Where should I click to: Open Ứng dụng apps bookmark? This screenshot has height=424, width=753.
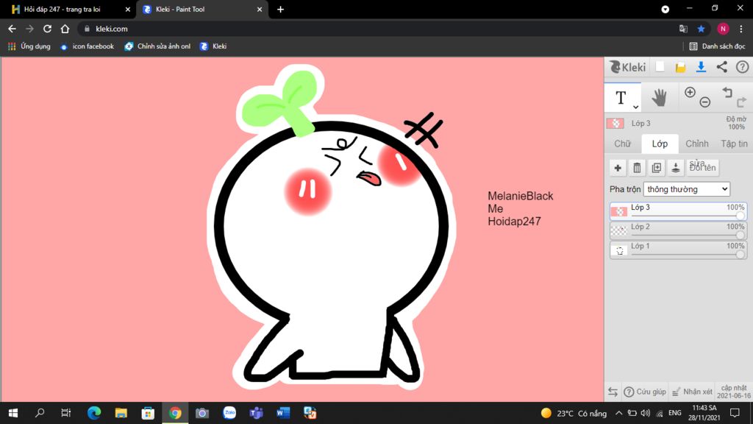click(x=29, y=46)
